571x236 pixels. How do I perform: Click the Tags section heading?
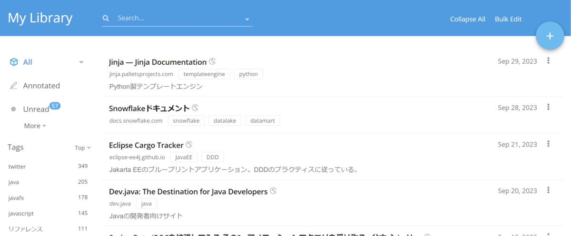pos(16,147)
